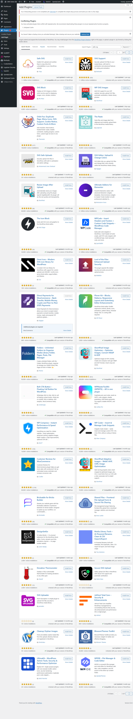Click The Icon Block lightning icon
Image resolution: width=133 pixels, height=719 pixels.
pos(28,224)
